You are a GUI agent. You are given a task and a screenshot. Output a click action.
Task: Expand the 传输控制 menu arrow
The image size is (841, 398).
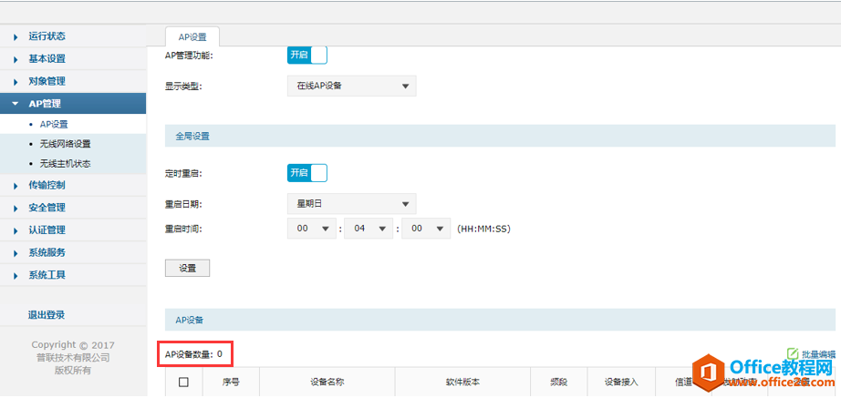[16, 186]
